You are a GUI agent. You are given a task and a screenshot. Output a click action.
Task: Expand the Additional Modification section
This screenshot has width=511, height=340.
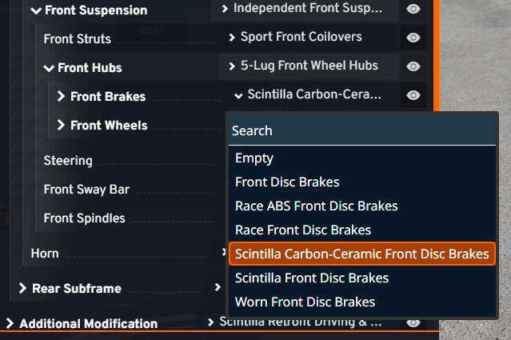(x=10, y=324)
